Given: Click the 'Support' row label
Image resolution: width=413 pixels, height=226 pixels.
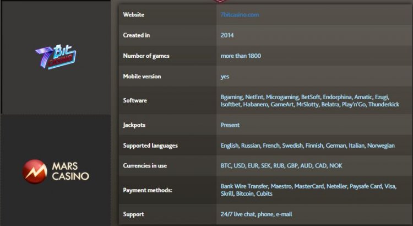Looking at the screenshot, I should click(x=134, y=214).
